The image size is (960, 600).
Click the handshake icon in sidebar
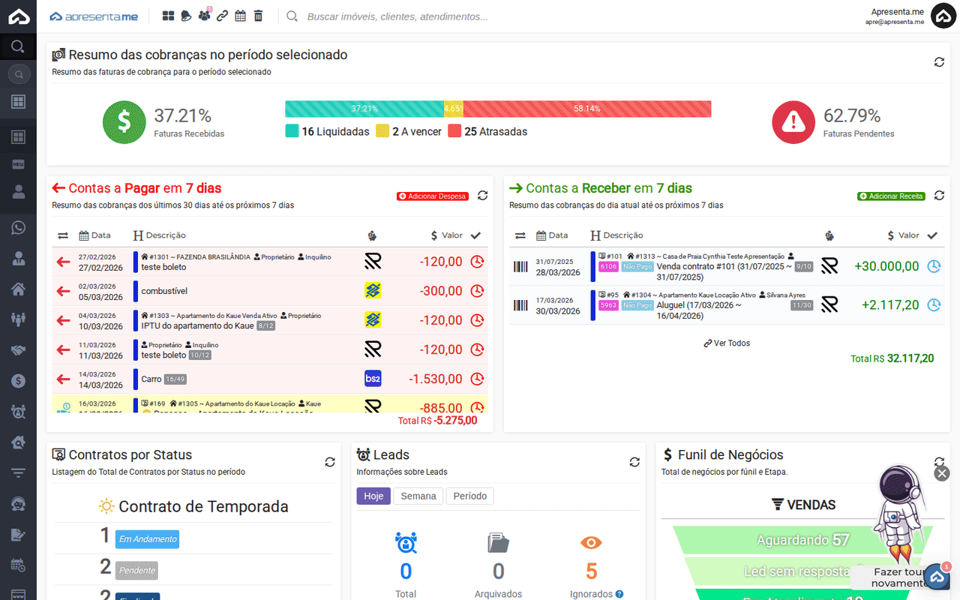pyautogui.click(x=18, y=350)
